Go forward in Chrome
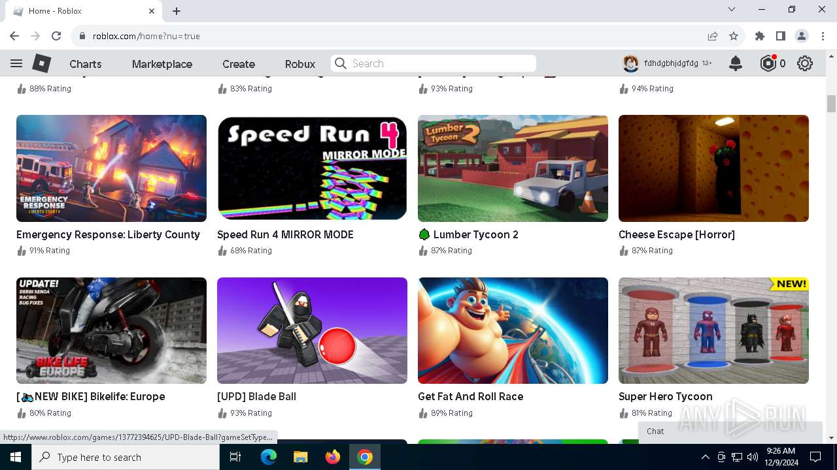The image size is (837, 470). [35, 36]
